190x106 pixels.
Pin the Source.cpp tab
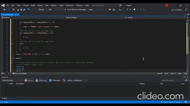[15, 15]
